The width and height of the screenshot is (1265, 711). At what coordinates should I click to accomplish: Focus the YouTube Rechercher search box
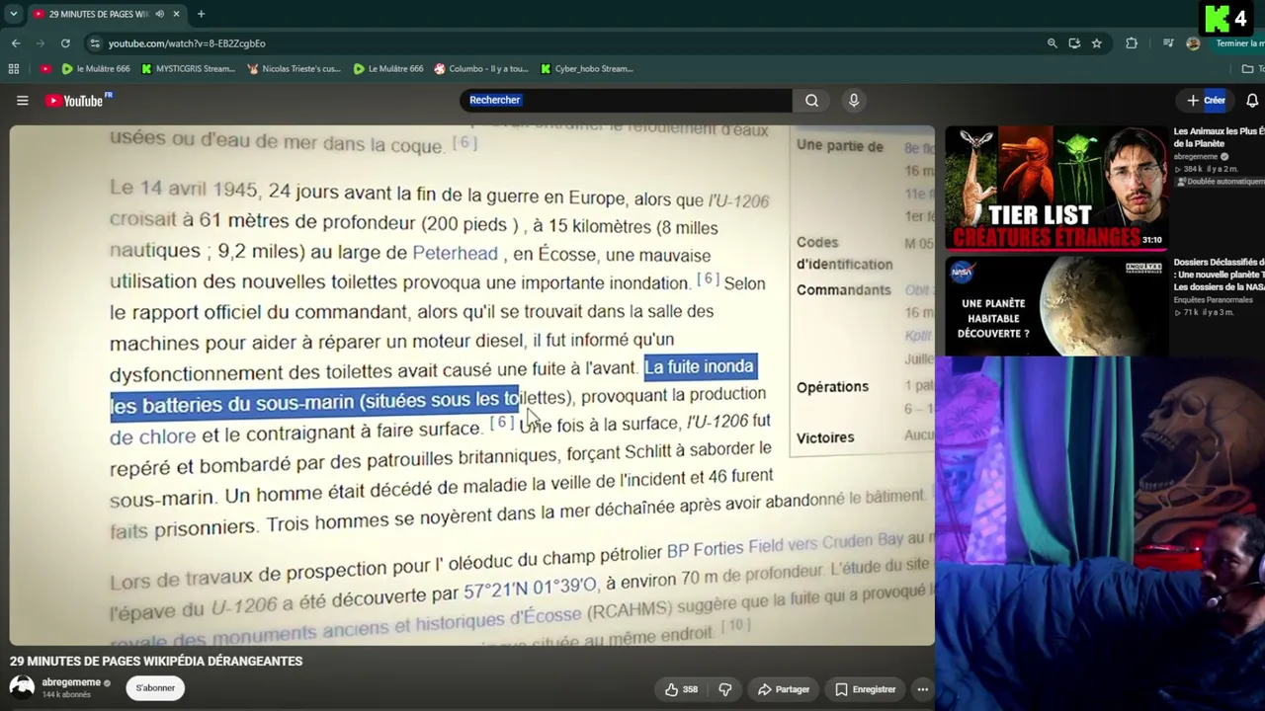click(x=626, y=100)
